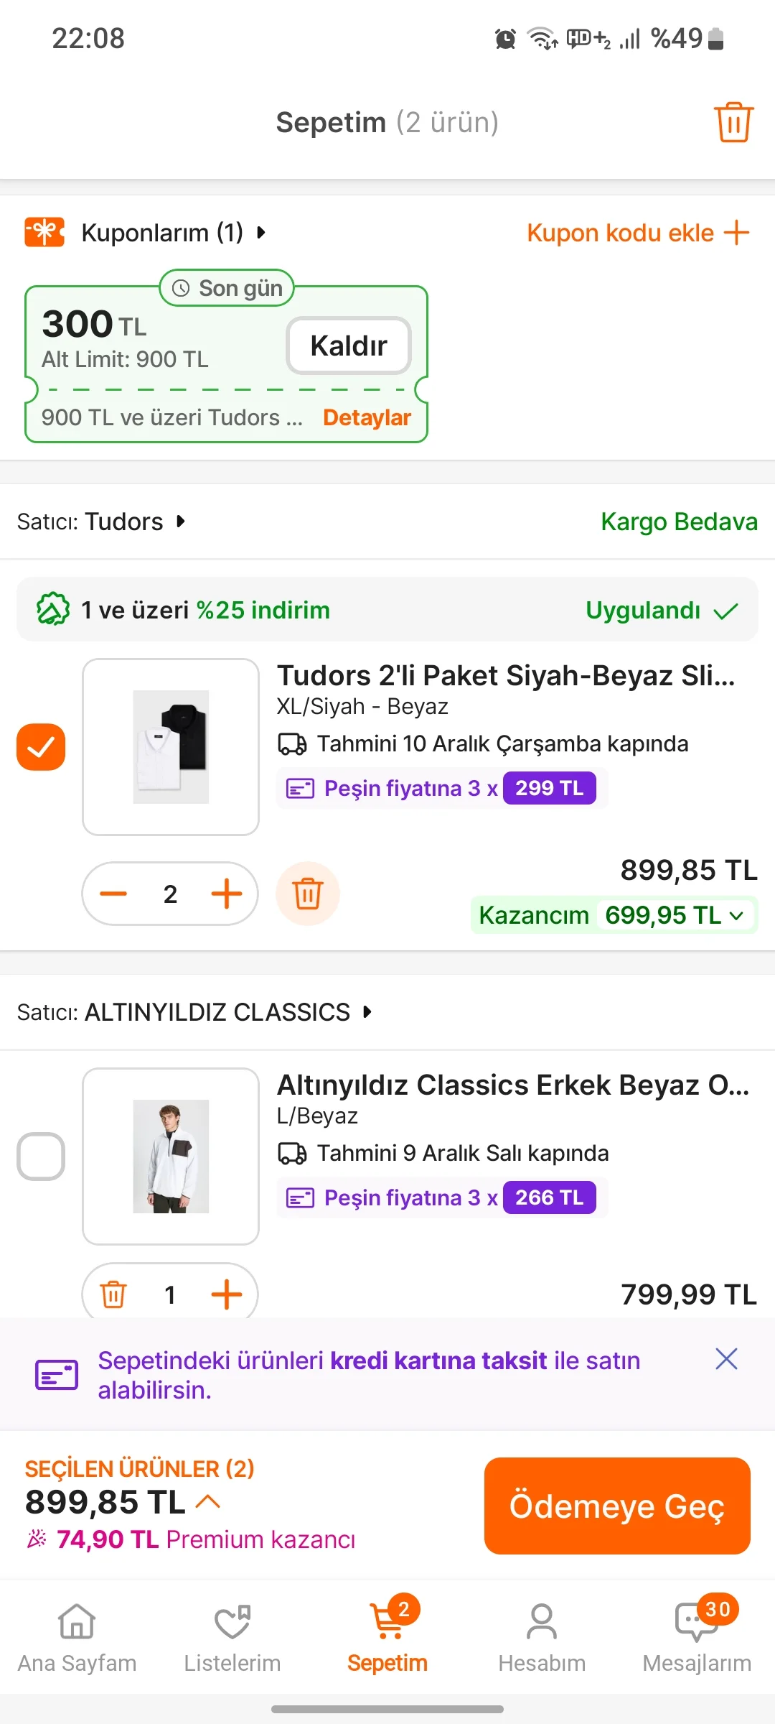Tap Kaldır to remove the coupon
Screen dimensions: 775x1724
click(x=349, y=346)
